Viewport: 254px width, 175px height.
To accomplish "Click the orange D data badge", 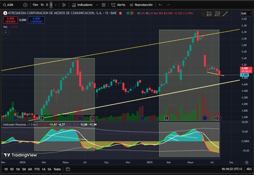I will point(132,13).
